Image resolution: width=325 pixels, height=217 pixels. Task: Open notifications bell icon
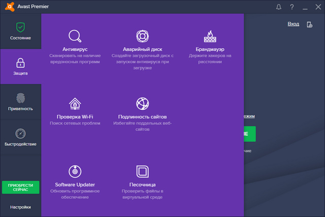[278, 7]
